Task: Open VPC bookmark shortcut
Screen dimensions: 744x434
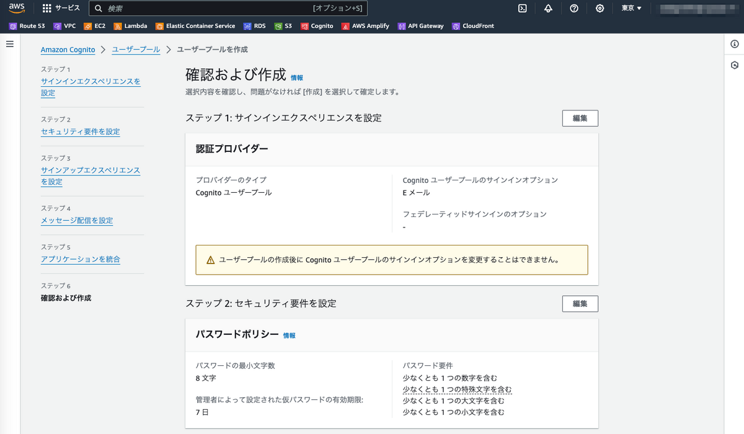Action: [64, 26]
